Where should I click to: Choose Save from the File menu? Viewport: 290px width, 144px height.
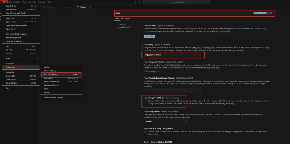[21, 46]
